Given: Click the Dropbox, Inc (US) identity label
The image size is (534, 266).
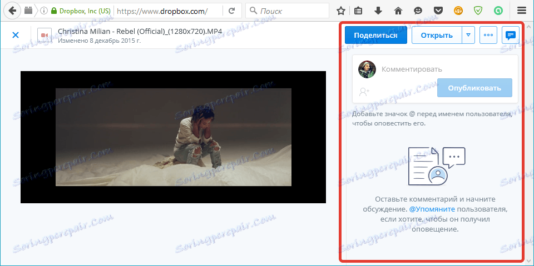Looking at the screenshot, I should [x=85, y=11].
